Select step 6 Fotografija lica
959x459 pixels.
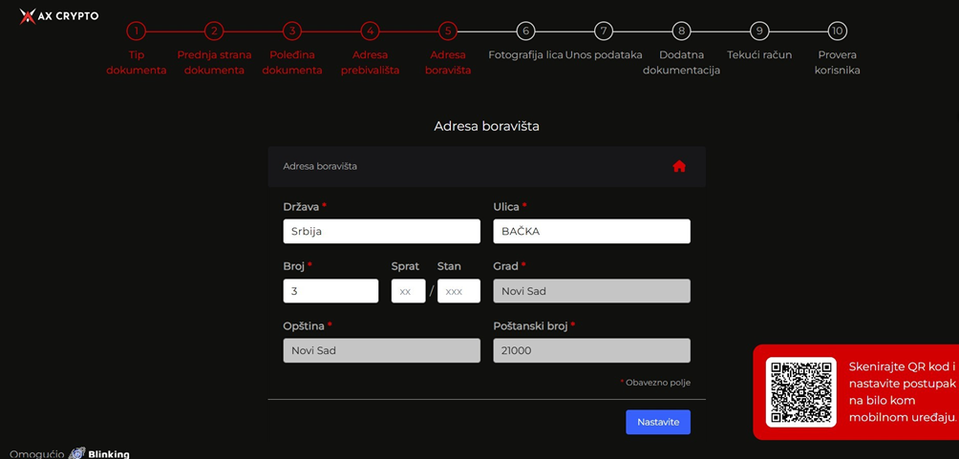point(526,31)
